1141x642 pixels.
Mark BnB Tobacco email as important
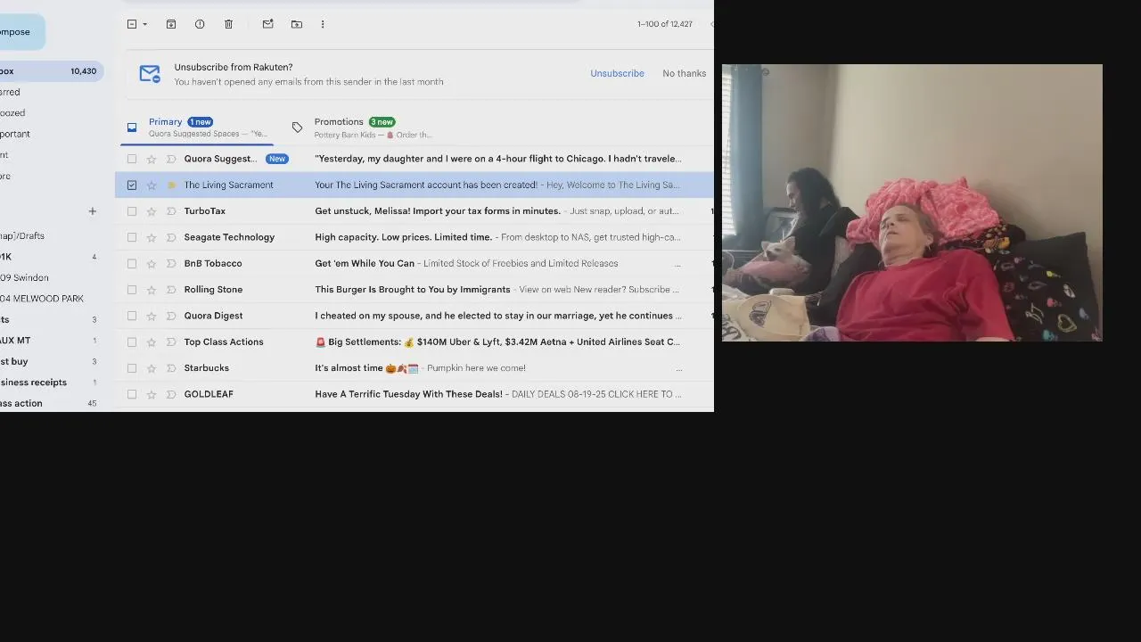(171, 264)
